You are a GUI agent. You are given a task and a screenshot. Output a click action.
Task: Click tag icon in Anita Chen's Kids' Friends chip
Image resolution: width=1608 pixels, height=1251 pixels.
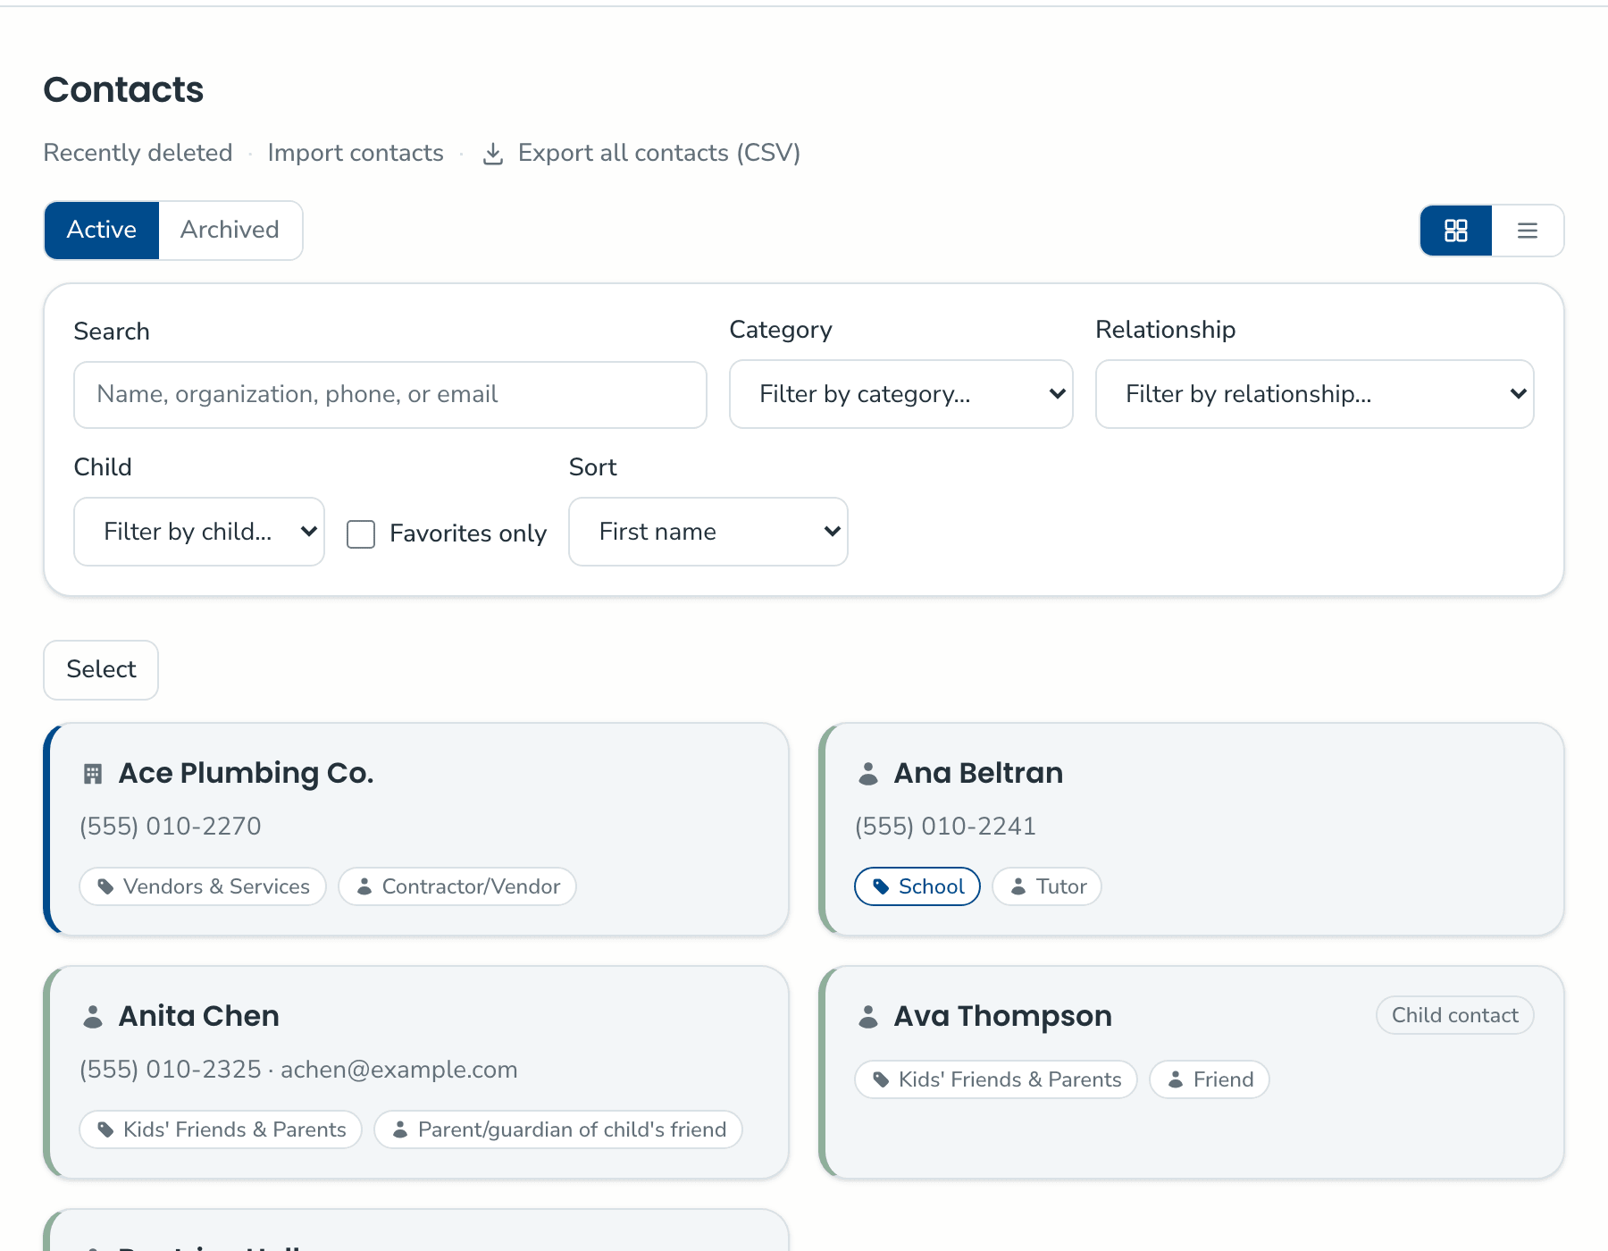point(105,1129)
